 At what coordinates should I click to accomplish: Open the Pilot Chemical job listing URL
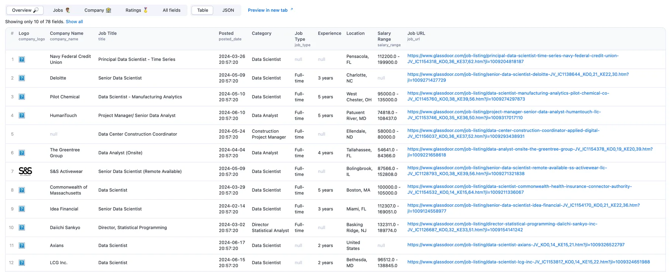pyautogui.click(x=508, y=96)
